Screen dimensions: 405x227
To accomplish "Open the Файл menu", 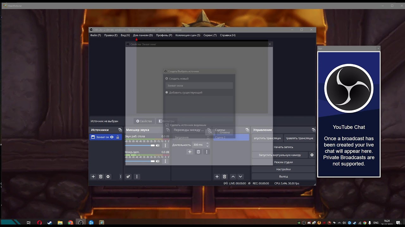I will click(96, 35).
